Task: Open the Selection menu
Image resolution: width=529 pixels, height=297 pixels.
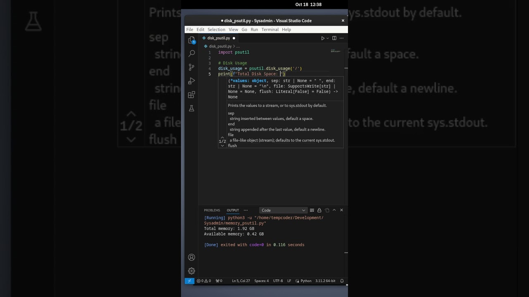Action: coord(216,30)
